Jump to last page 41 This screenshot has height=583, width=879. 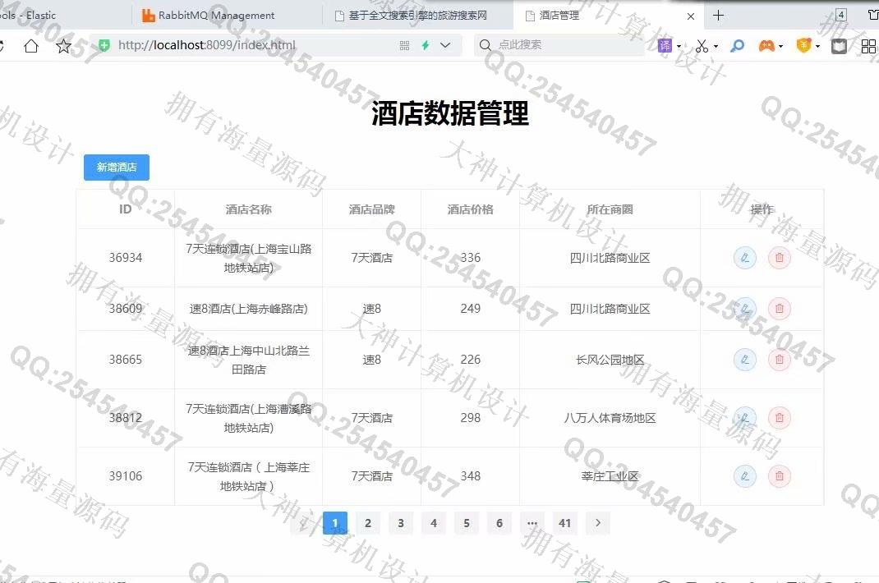tap(564, 523)
